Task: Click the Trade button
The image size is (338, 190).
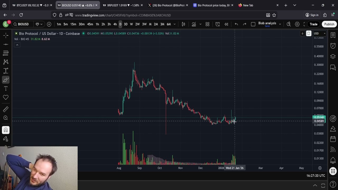Action: click(313, 24)
